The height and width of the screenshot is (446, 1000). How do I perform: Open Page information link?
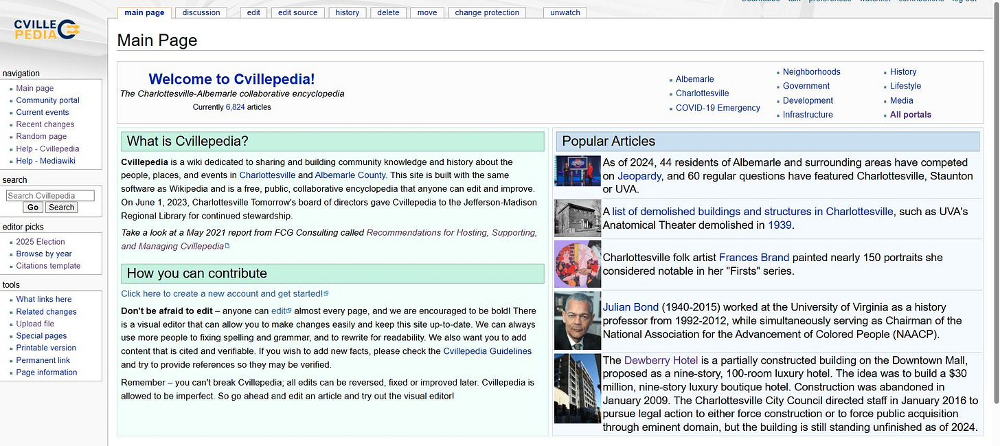[x=47, y=372]
